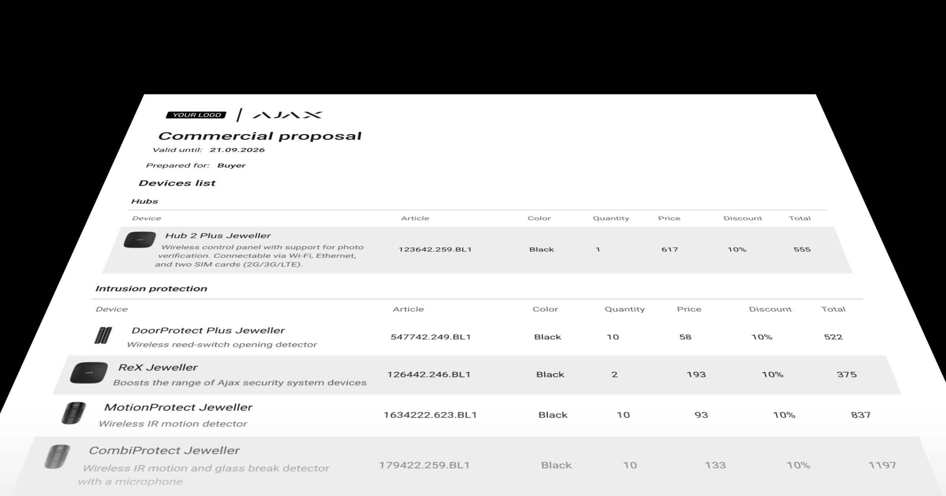Click the ReX Jeweller price 193
This screenshot has width=946, height=496.
[696, 374]
